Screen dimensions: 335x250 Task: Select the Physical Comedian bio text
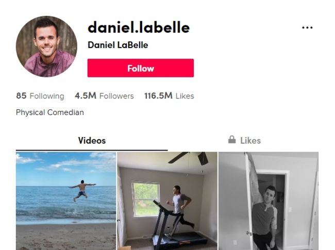50,112
